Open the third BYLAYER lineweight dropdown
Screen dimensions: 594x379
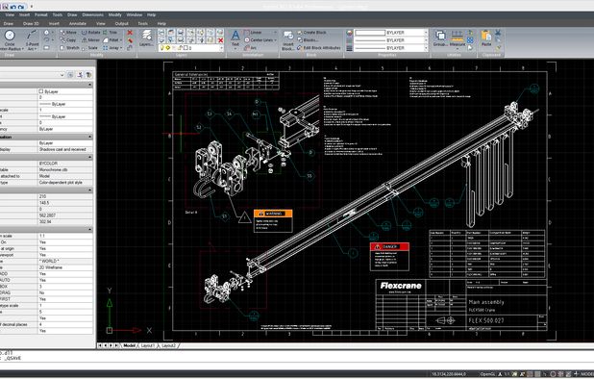pos(426,48)
